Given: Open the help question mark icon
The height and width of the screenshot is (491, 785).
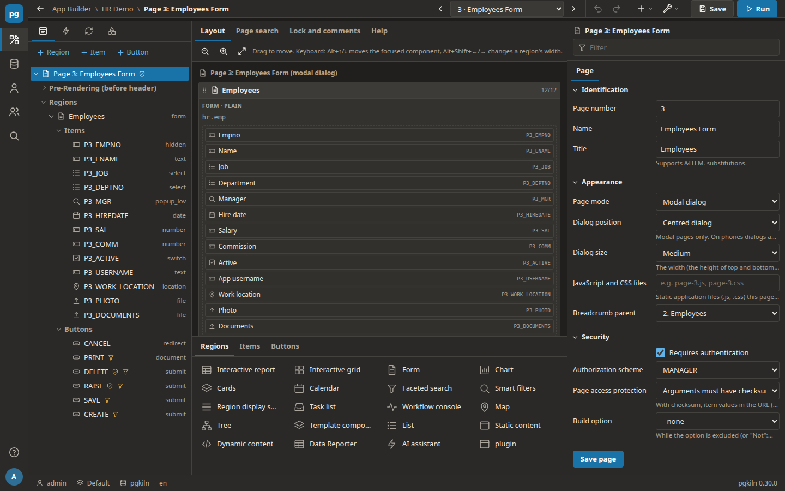Looking at the screenshot, I should pos(14,452).
